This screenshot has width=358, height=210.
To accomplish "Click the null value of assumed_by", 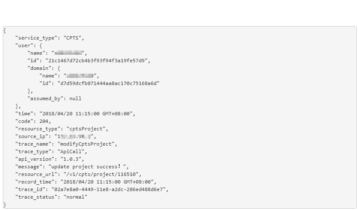I will click(75, 98).
